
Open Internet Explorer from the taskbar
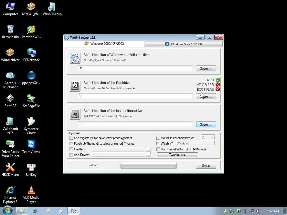[35, 211]
